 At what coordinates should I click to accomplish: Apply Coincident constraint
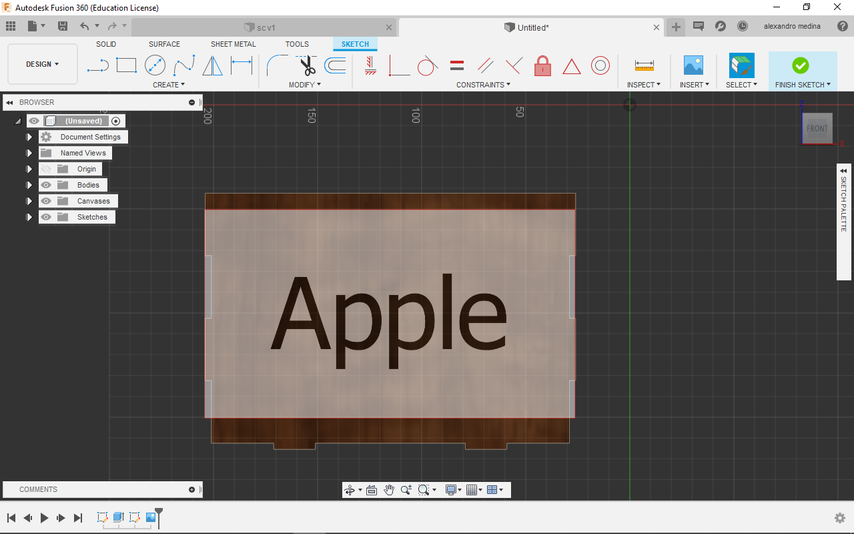[x=399, y=65]
